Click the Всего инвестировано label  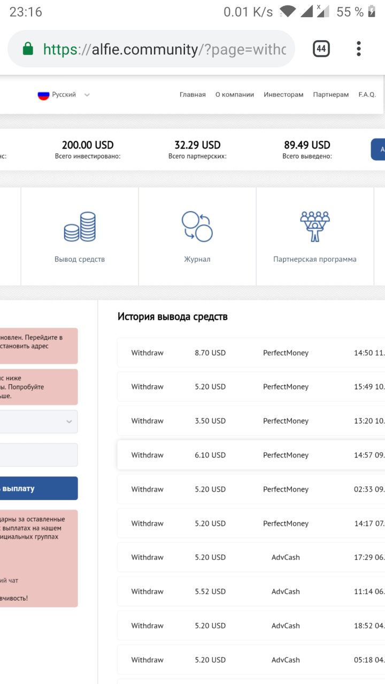(88, 157)
